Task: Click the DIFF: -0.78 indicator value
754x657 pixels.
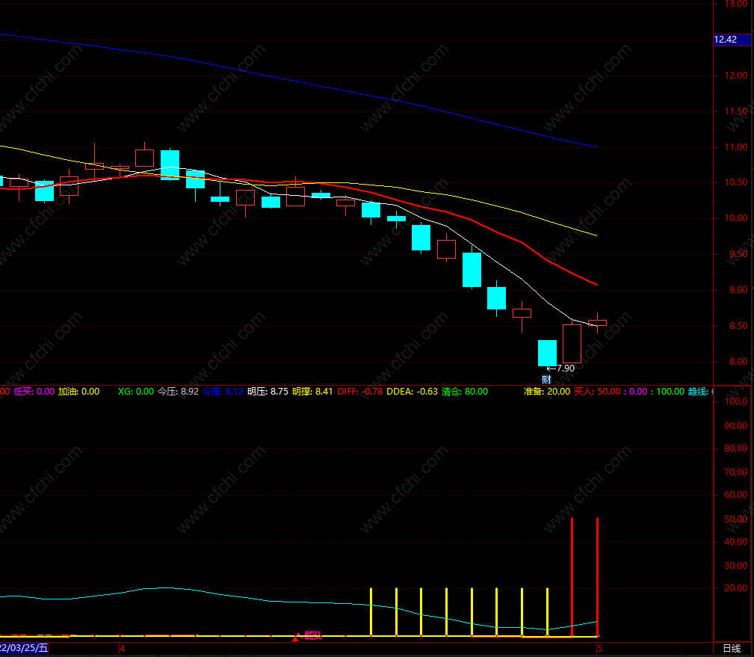Action: coord(360,392)
